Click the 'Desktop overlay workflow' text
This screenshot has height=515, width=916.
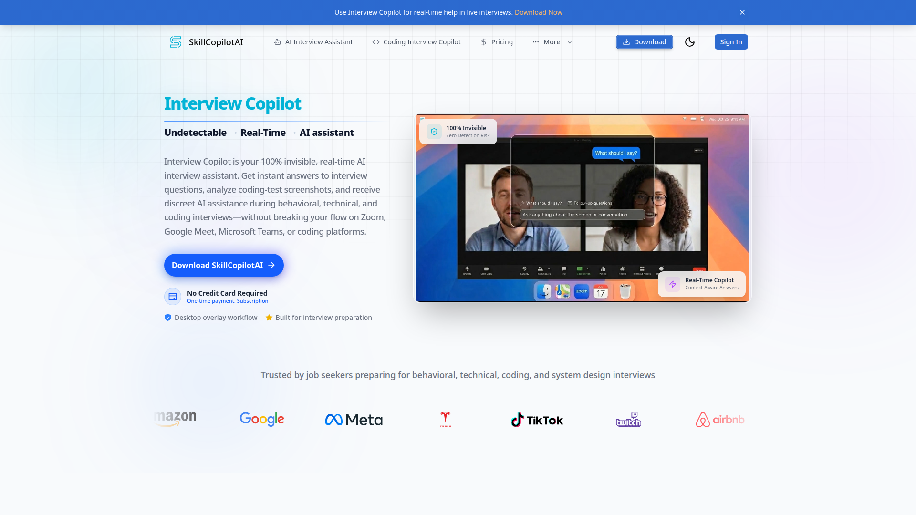point(216,318)
